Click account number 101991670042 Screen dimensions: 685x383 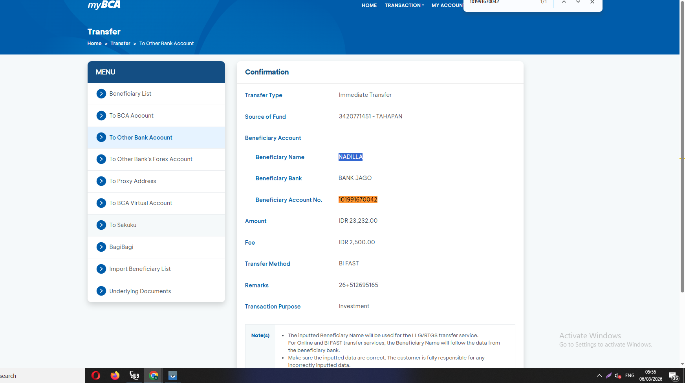tap(358, 200)
